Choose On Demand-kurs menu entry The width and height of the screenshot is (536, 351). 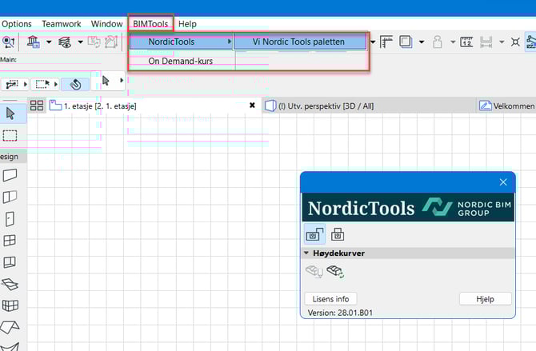pyautogui.click(x=181, y=62)
